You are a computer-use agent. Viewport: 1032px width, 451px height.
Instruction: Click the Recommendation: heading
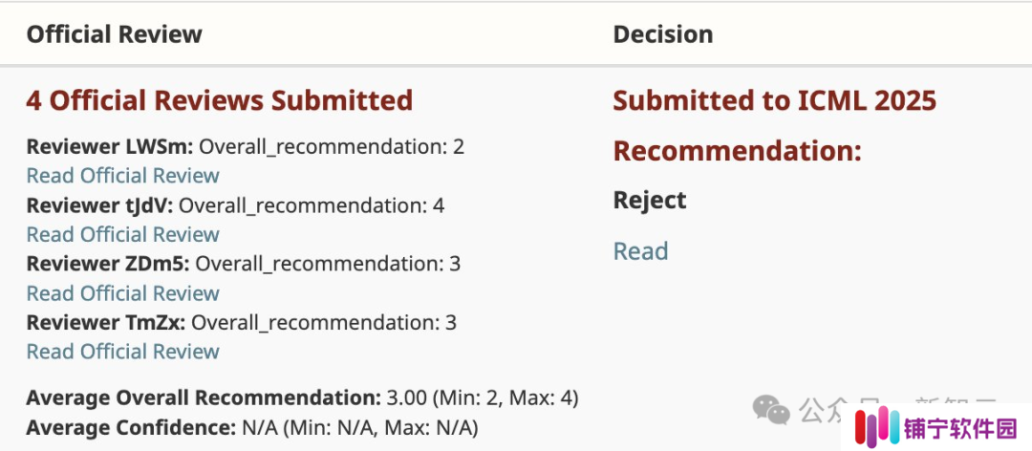(737, 151)
